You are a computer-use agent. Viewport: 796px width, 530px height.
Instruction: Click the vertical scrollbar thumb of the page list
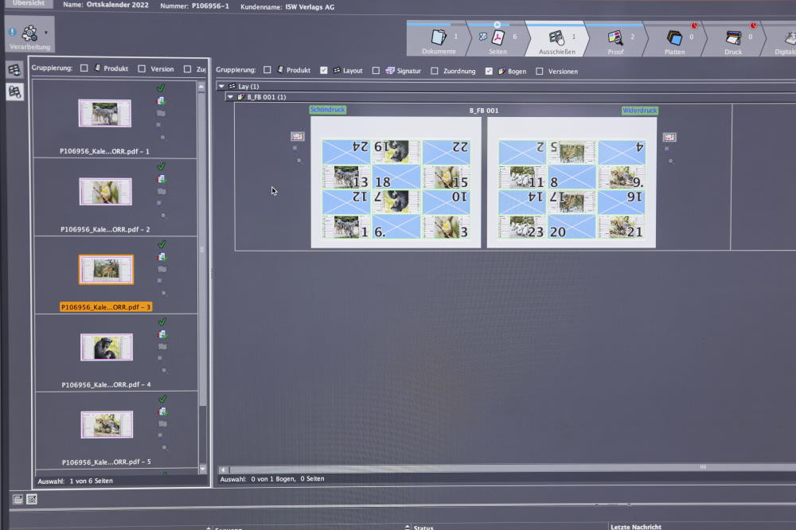point(202,249)
